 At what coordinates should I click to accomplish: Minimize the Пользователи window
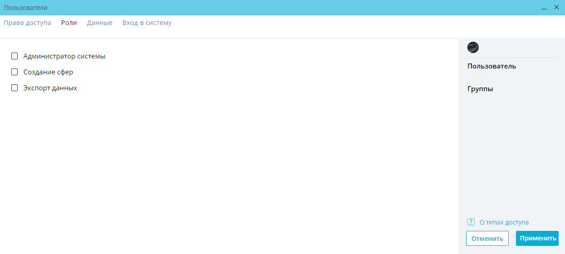544,8
